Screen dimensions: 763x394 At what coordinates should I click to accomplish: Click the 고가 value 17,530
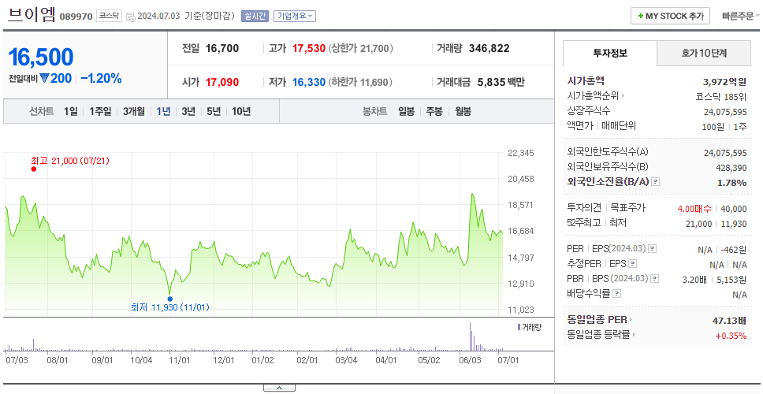click(x=309, y=48)
